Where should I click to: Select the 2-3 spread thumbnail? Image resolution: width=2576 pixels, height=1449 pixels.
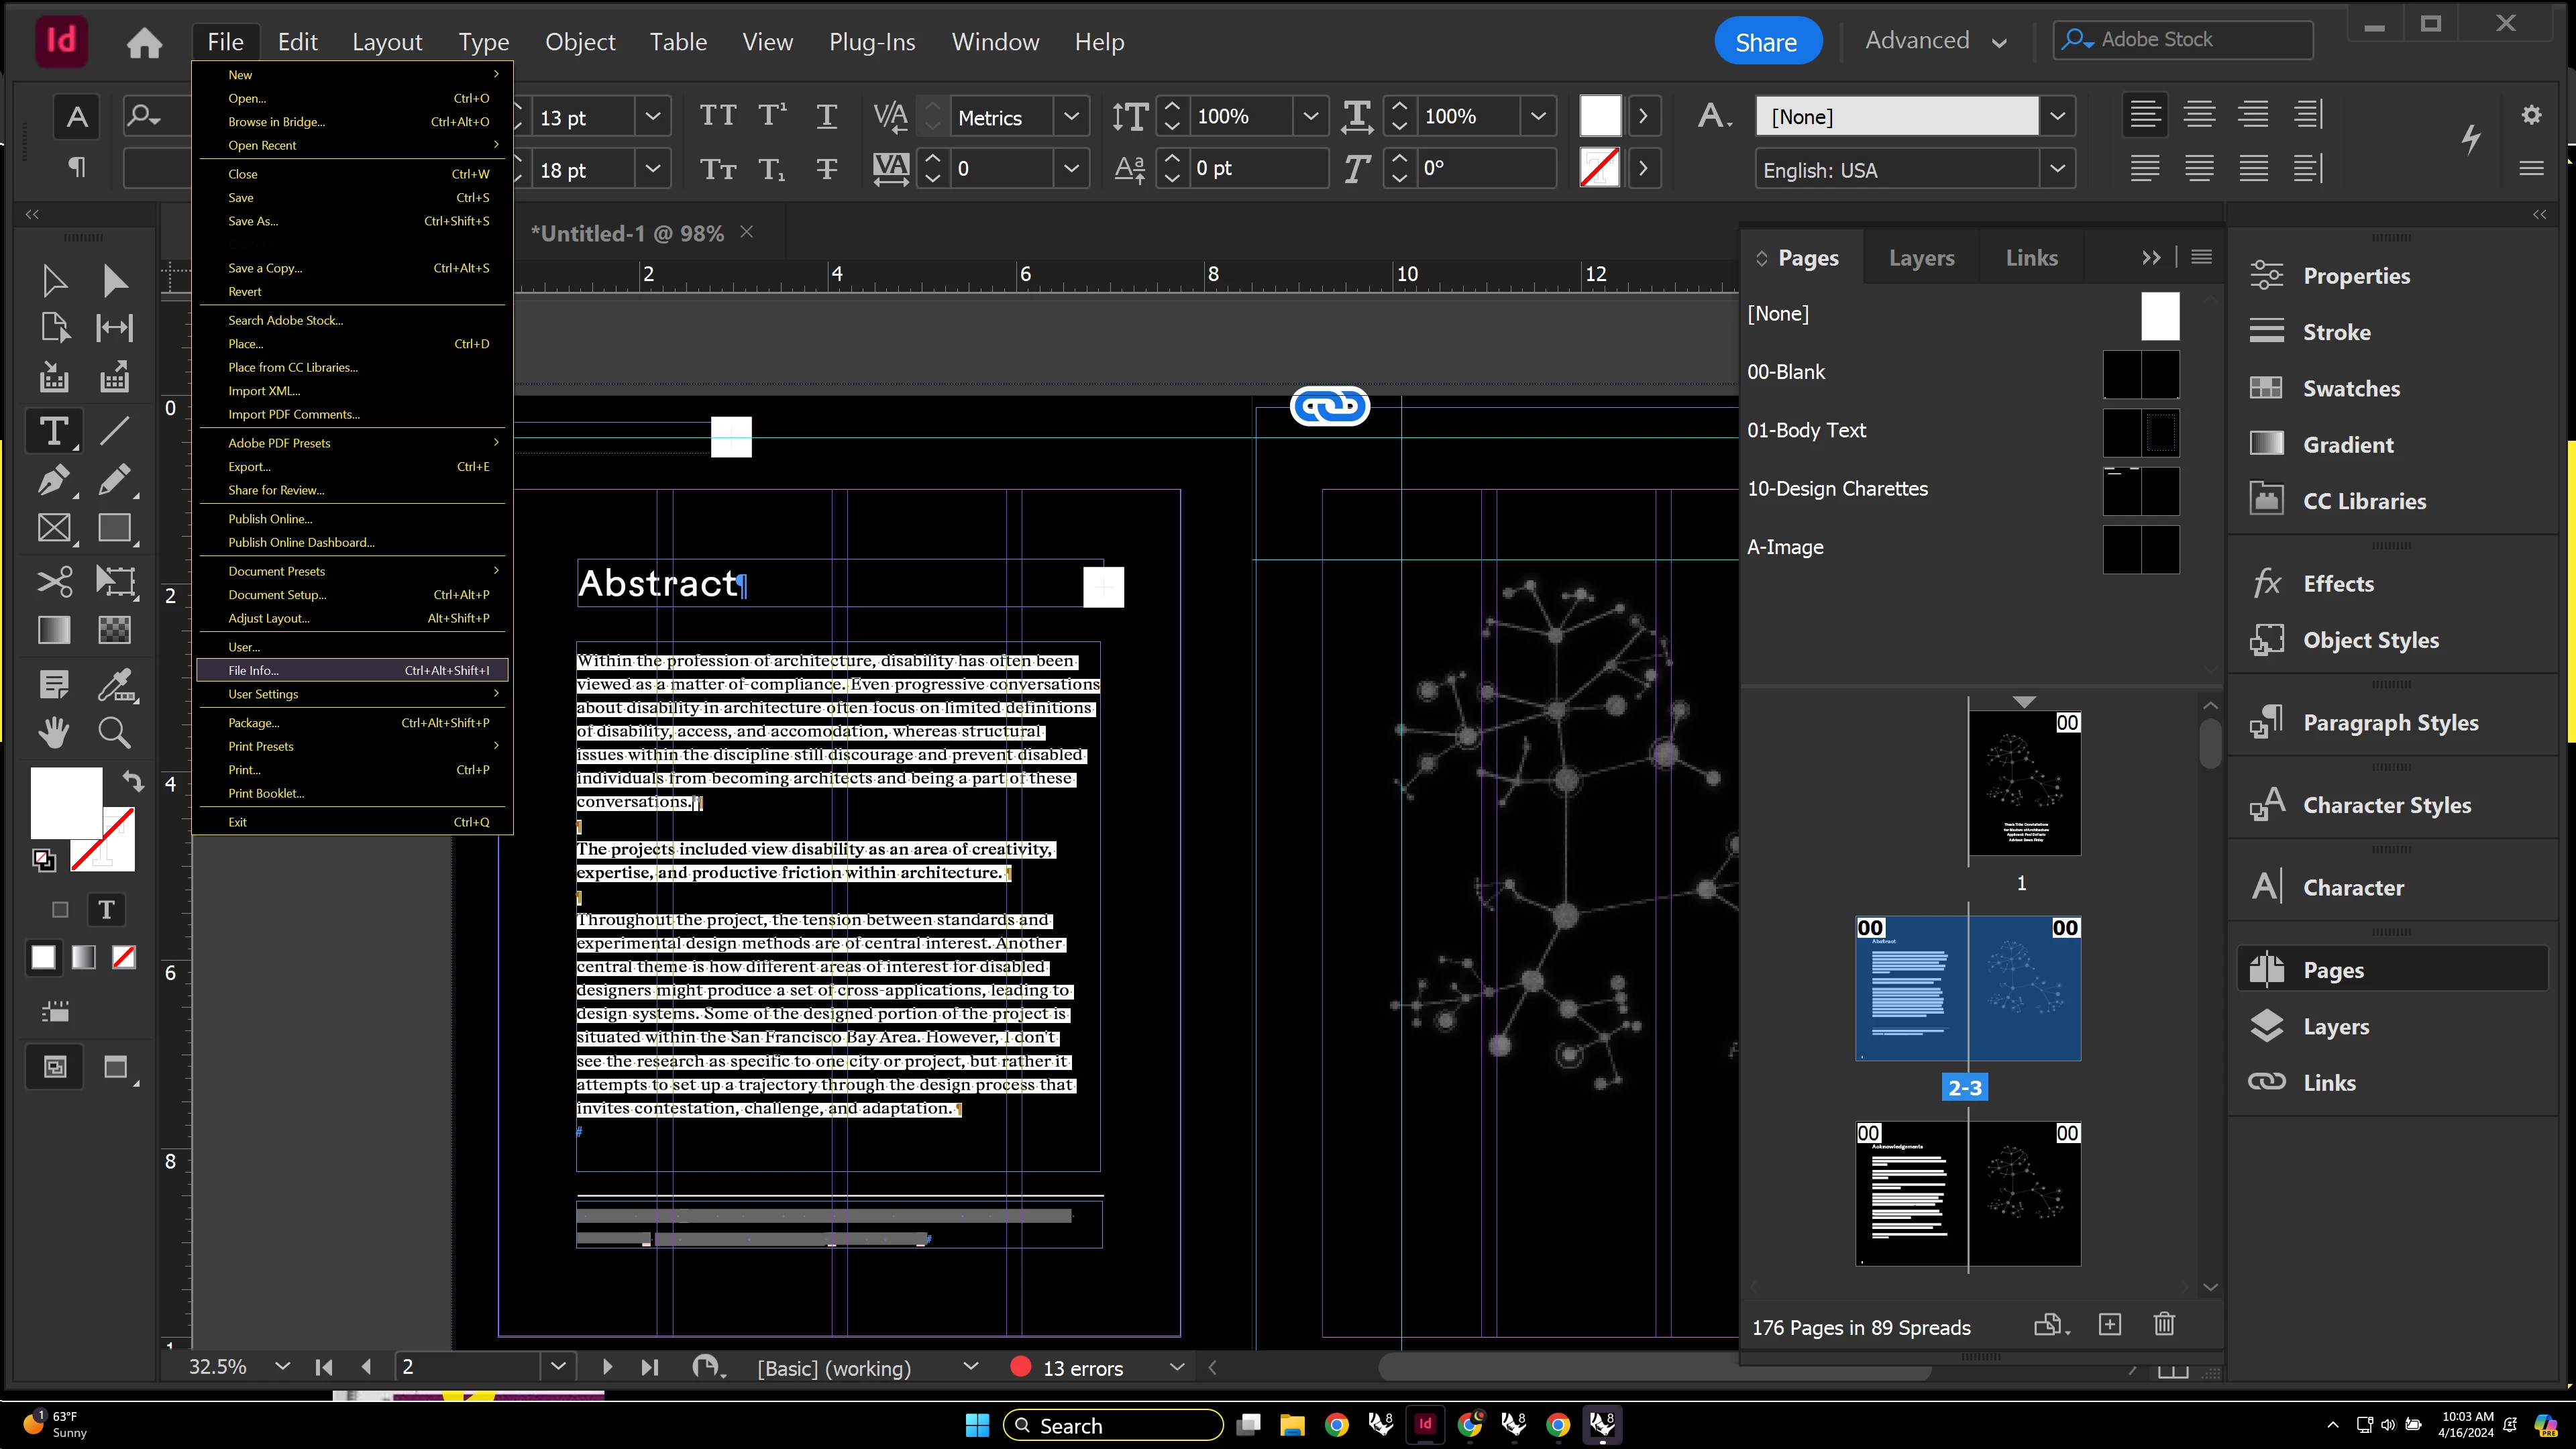tap(1967, 988)
